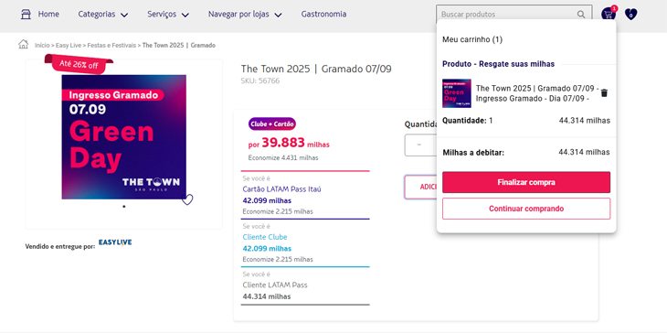667x333 pixels.
Task: Click the Finalizar compra button
Action: [526, 182]
